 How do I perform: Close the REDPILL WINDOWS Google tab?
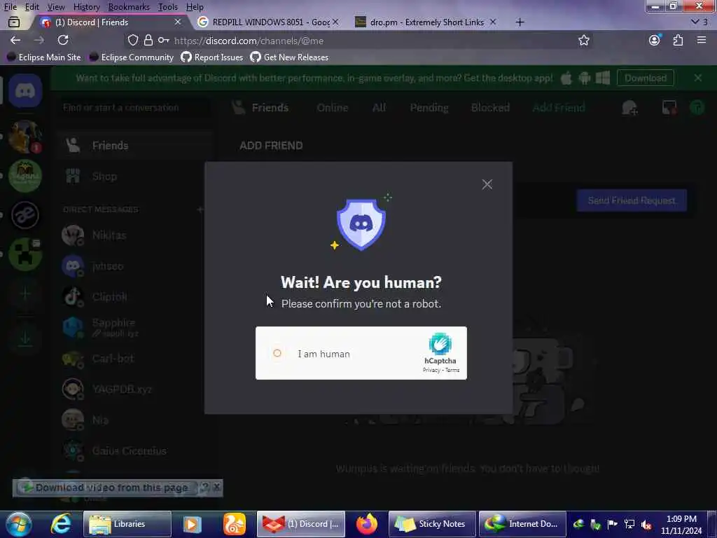335,22
